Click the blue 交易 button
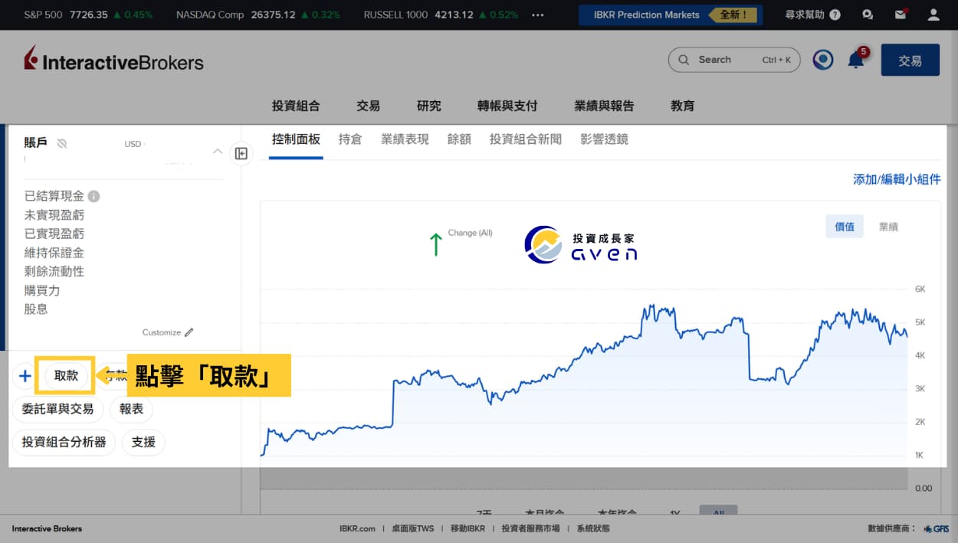The height and width of the screenshot is (543, 958). pyautogui.click(x=910, y=60)
